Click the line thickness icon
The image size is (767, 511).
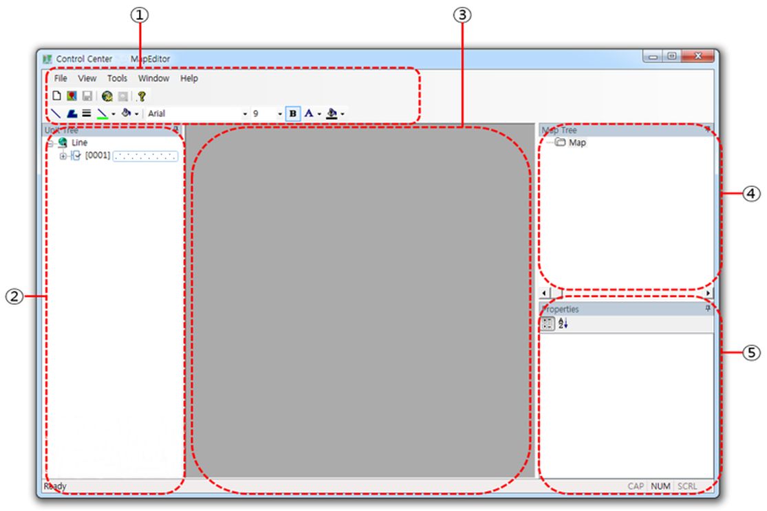[87, 113]
